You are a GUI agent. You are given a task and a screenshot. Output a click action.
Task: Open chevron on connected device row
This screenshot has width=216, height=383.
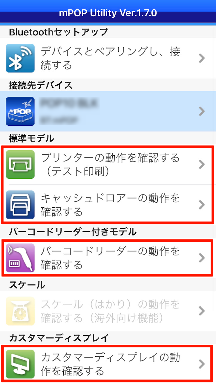coord(202,111)
